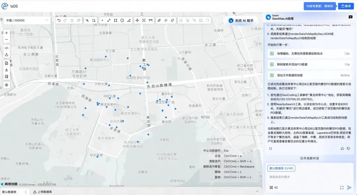
Task: Choose the draw circle tool
Action: [122, 20]
